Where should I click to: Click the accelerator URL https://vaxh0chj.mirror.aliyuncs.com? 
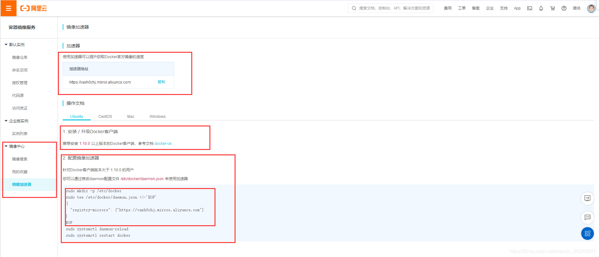tap(100, 82)
